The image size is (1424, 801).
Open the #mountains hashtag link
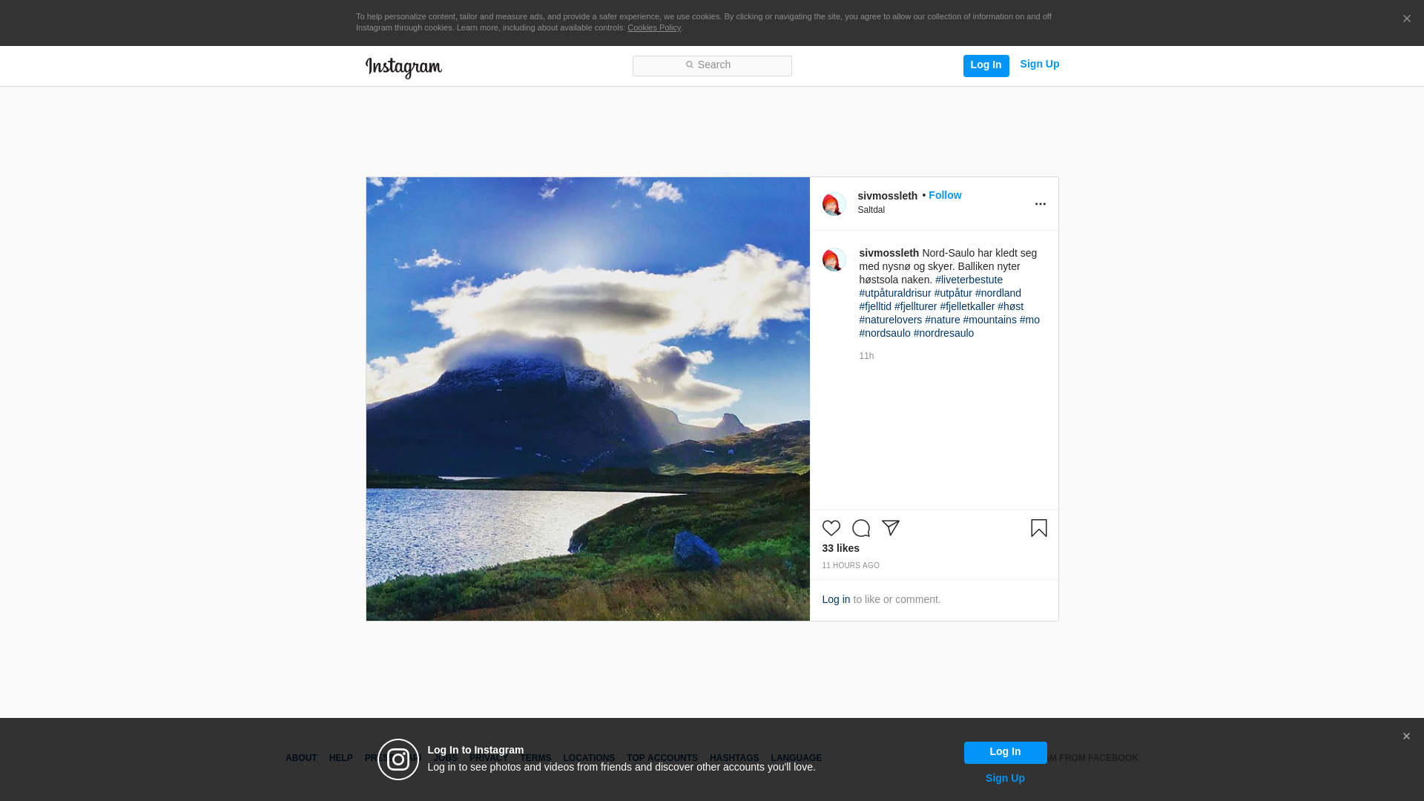pyautogui.click(x=989, y=320)
